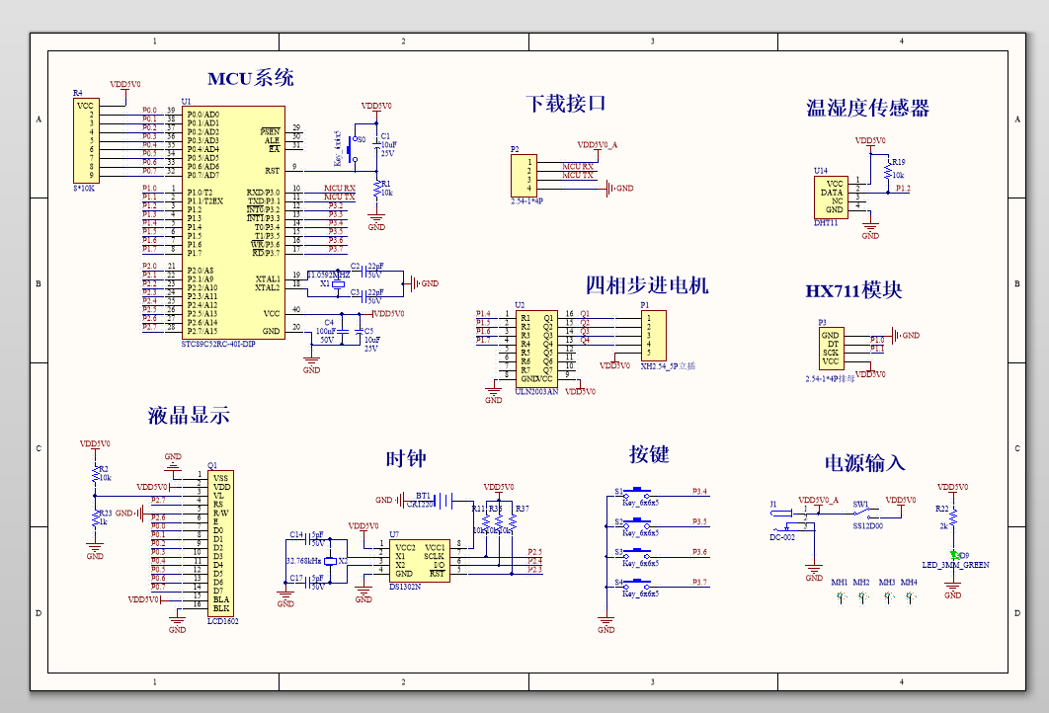
Task: Click the R23 1k resistor
Action: point(95,518)
